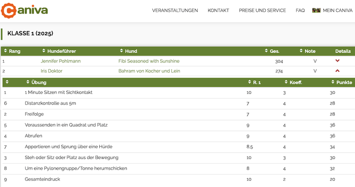Screen dimensions: 355x187
Task: Sort exercises by Koeff. arrows
Action: pyautogui.click(x=285, y=82)
